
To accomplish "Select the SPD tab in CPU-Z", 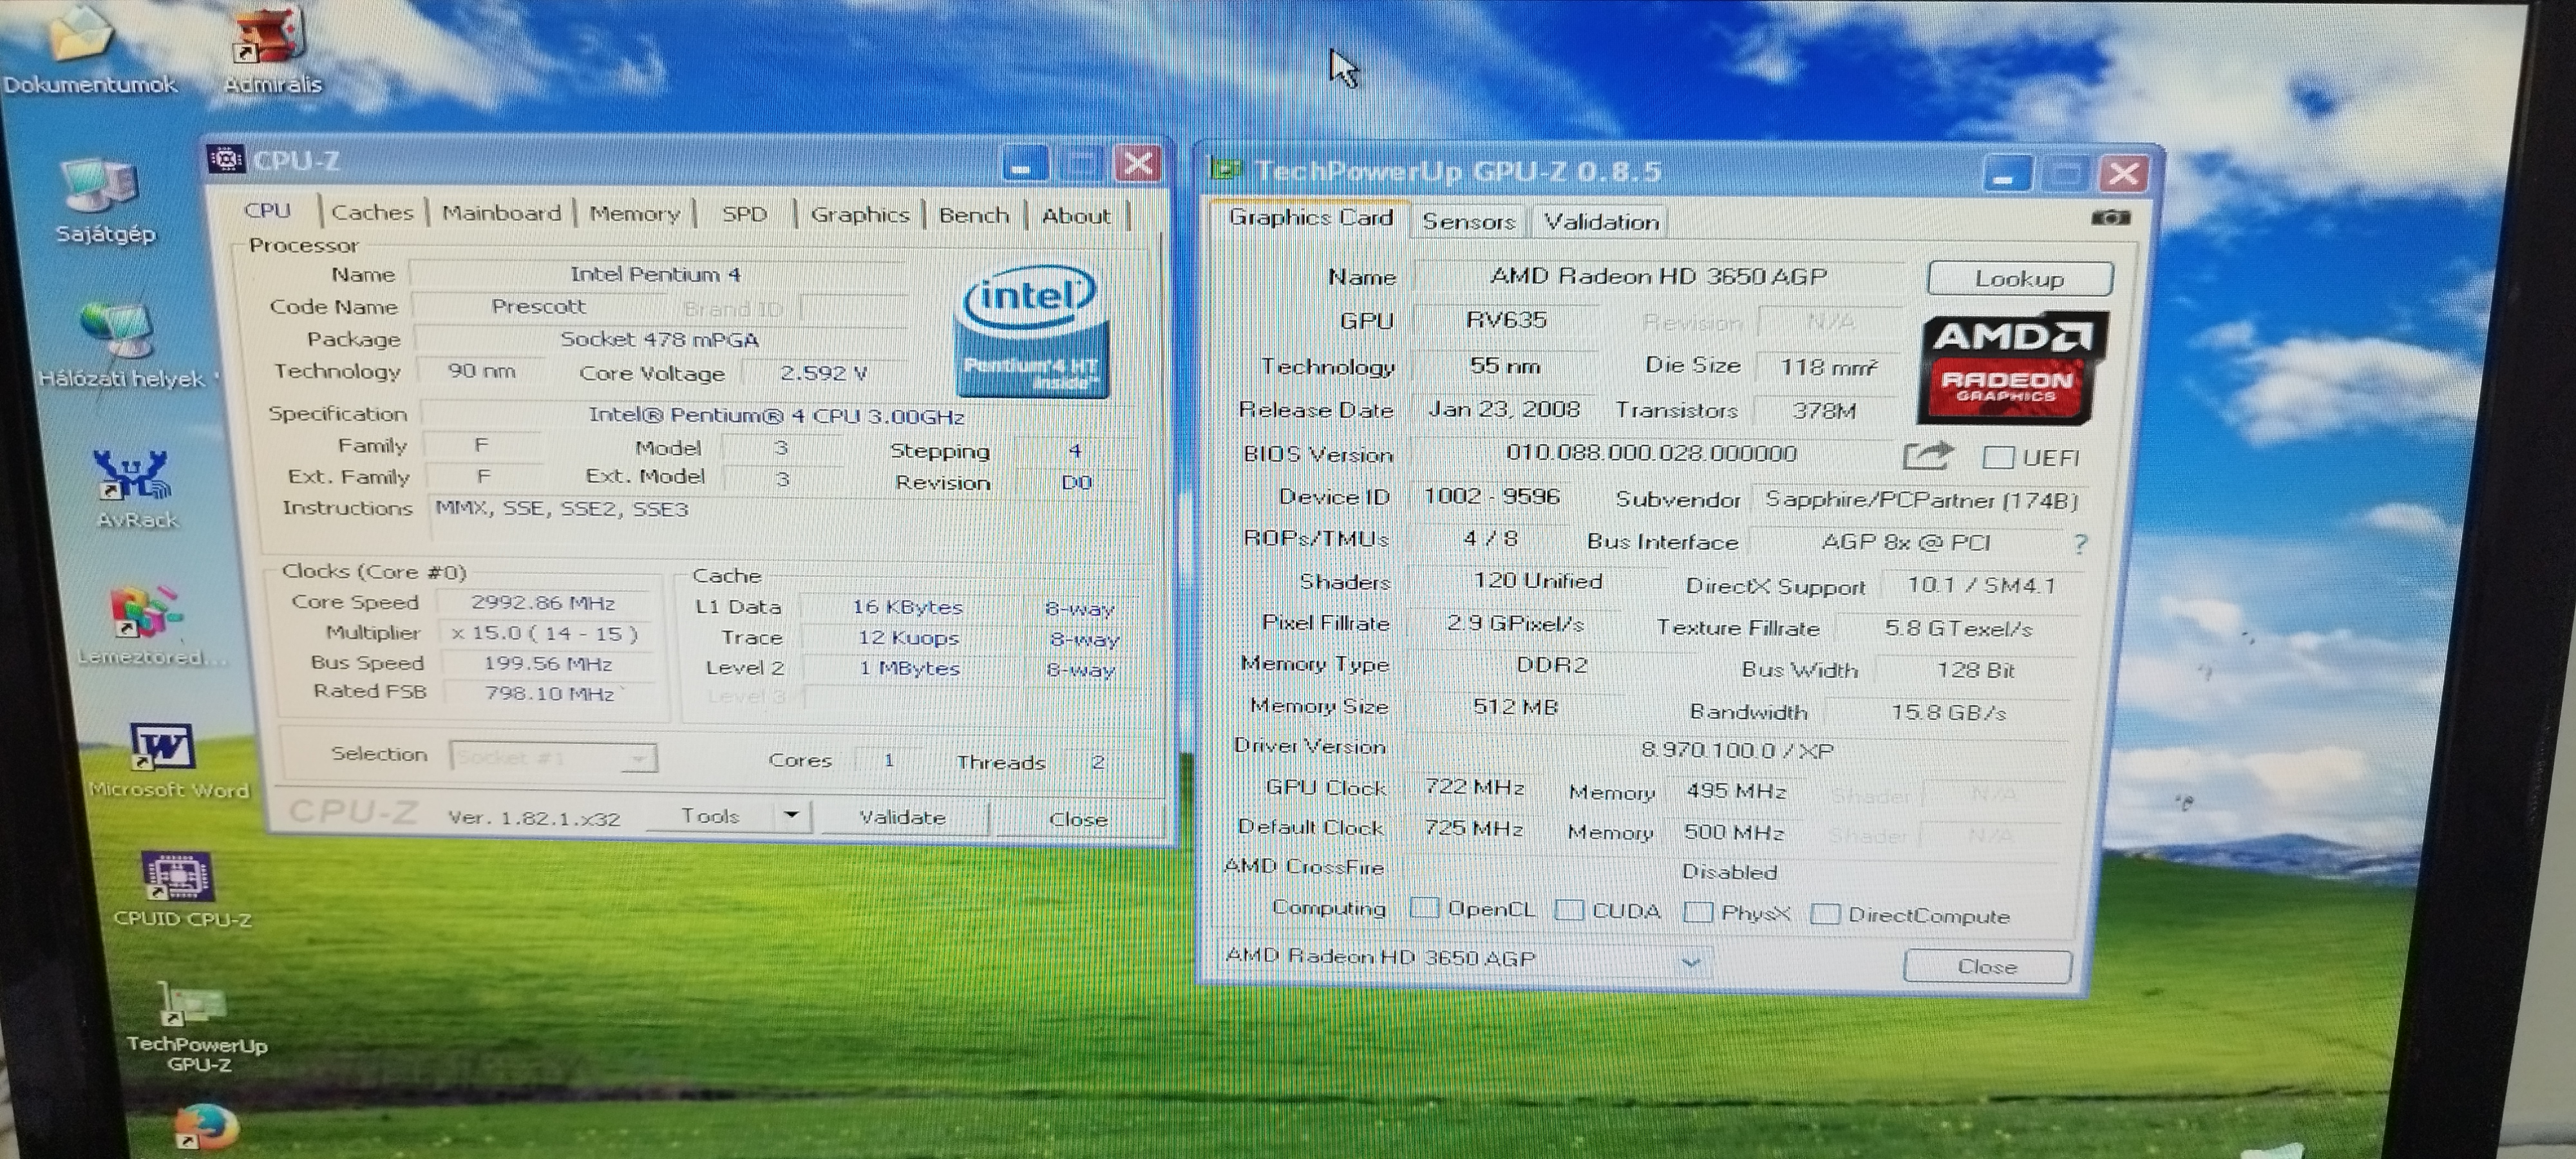I will (x=744, y=214).
